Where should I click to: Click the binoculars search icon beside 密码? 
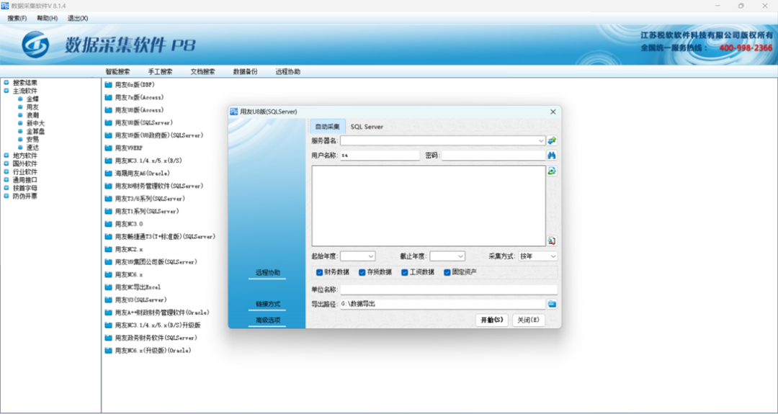(x=552, y=156)
